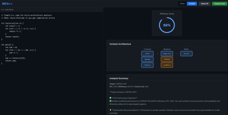Screen dimensions: 228x115
Task: Click the code line 'result *= i;'
Action: point(15,31)
